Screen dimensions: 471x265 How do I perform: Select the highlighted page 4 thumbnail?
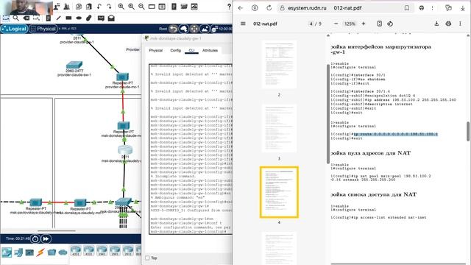(279, 192)
